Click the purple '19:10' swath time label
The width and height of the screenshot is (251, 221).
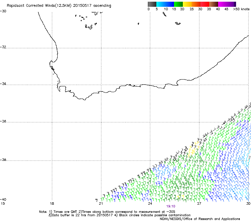coord(171,206)
